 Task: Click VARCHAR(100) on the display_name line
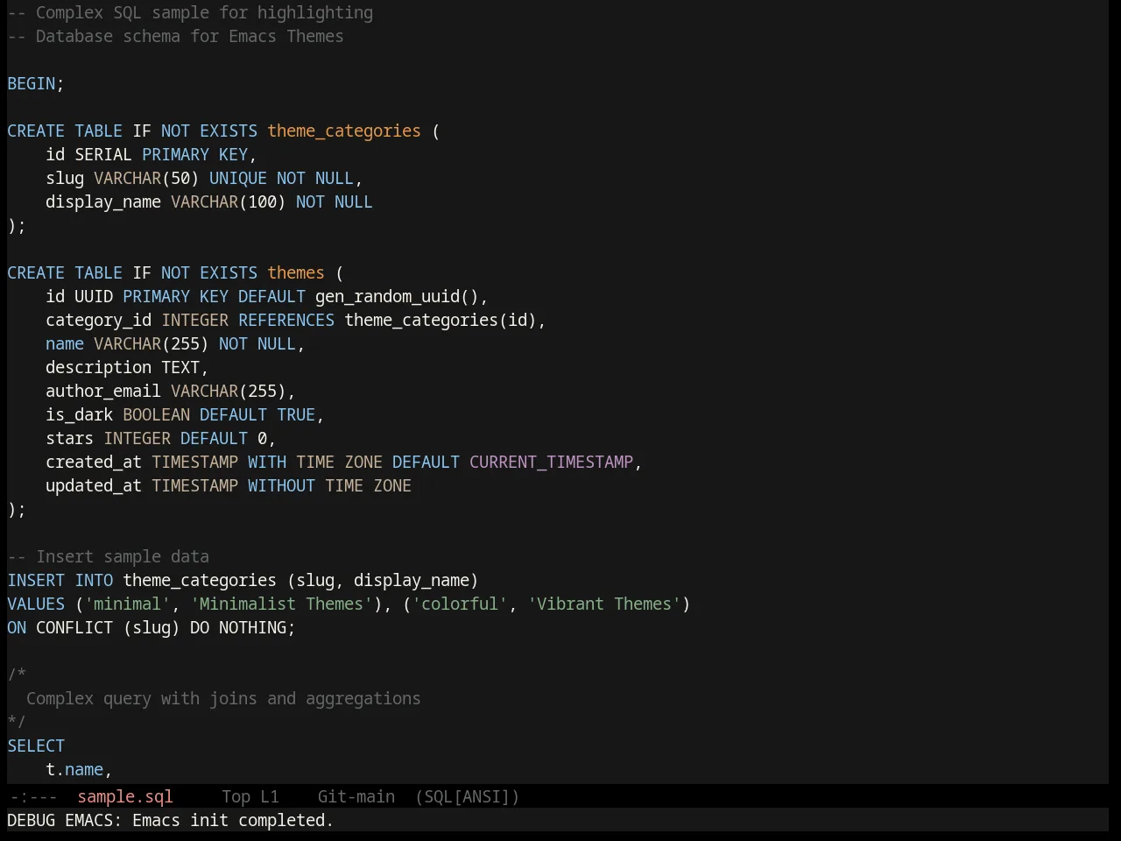229,201
